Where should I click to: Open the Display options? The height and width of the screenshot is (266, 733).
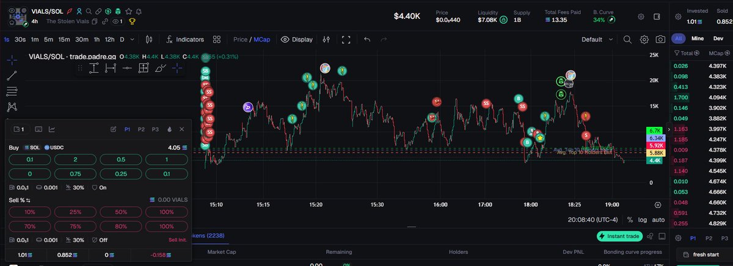pyautogui.click(x=297, y=40)
